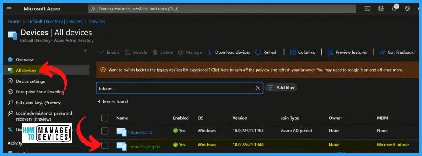Check the IntuneTestingVM row checkbox
Viewport: 422px width, 156px height.
pos(104,145)
